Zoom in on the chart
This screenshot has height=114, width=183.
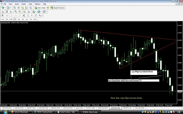point(16,11)
